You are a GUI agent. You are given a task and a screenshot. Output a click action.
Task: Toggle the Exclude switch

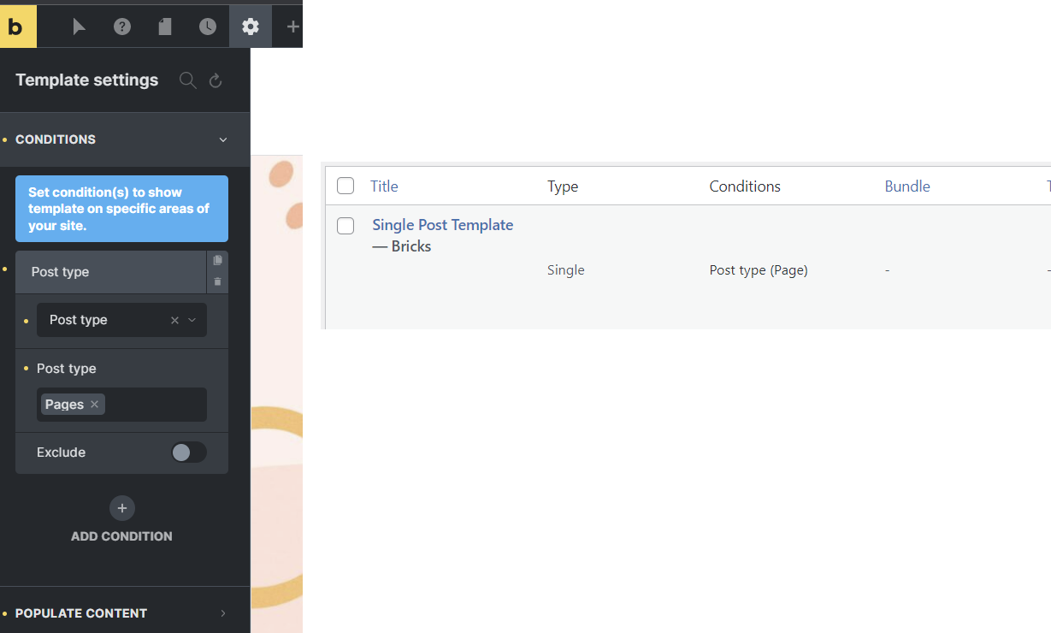pyautogui.click(x=188, y=453)
